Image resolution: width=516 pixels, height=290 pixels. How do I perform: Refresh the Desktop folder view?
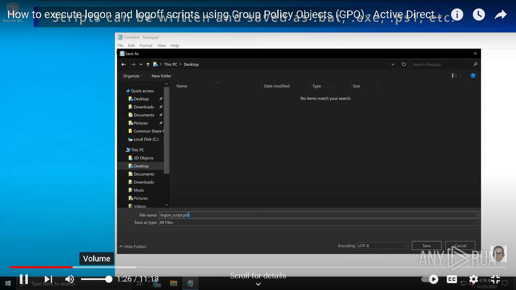pos(404,64)
